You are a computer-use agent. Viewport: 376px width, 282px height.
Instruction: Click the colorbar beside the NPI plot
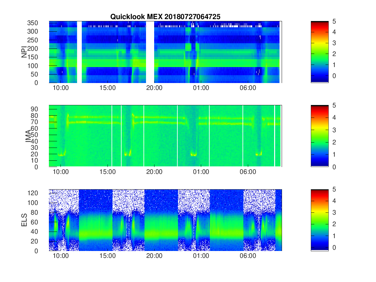[320, 52]
